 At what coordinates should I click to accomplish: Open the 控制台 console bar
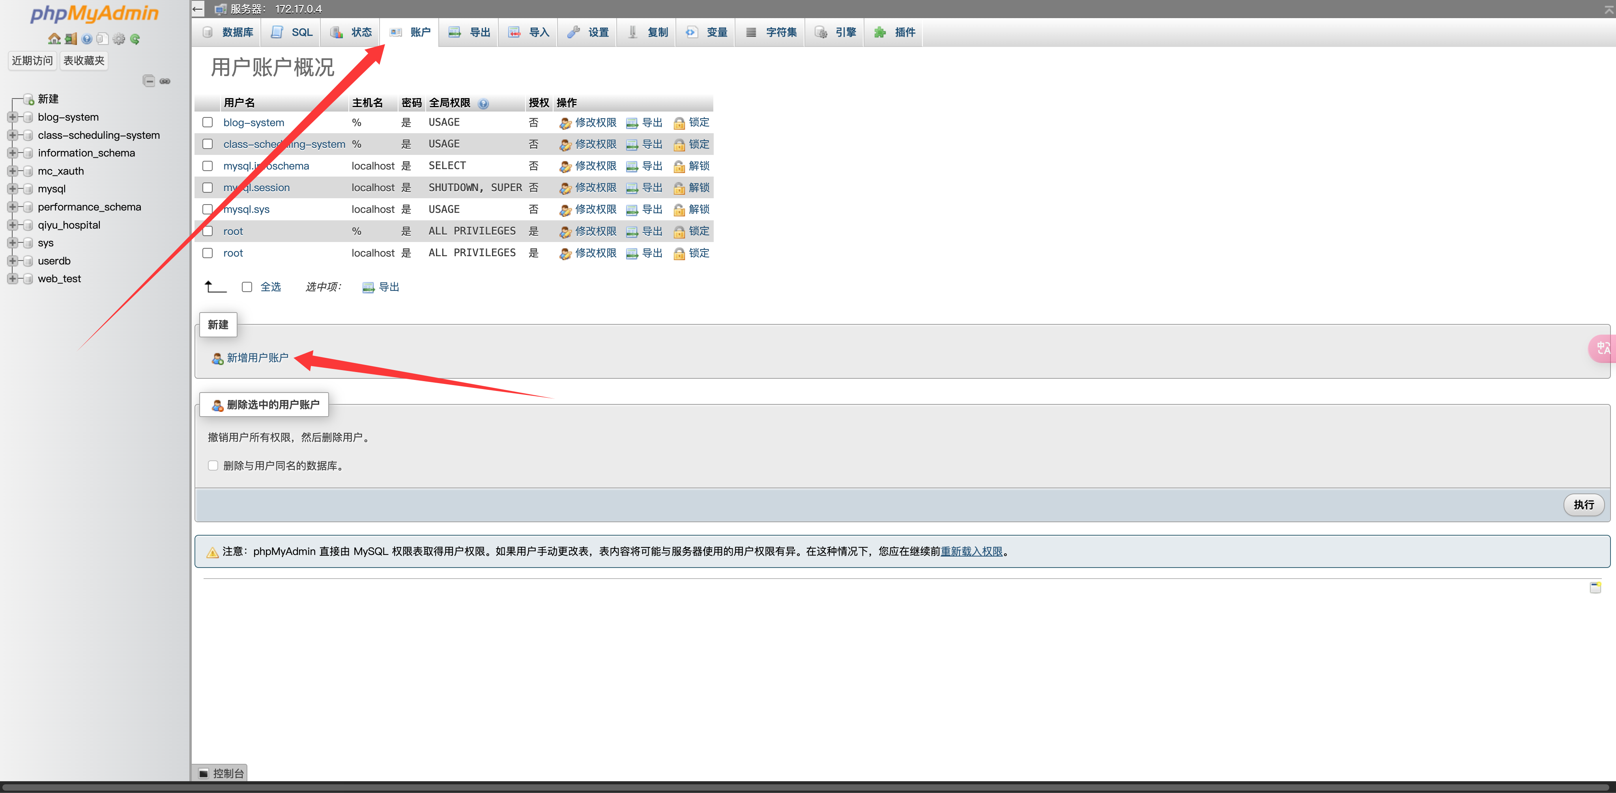tap(221, 774)
